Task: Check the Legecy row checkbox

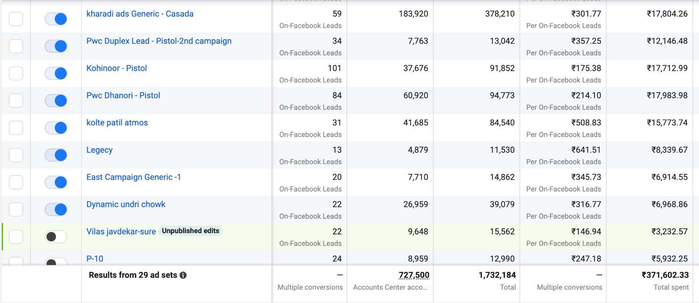Action: tap(16, 155)
